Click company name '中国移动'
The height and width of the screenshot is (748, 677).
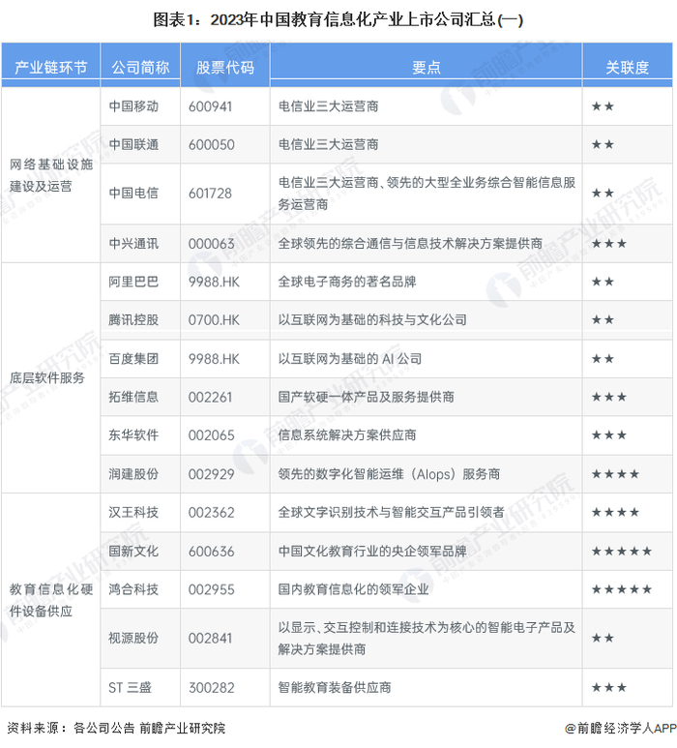[133, 106]
